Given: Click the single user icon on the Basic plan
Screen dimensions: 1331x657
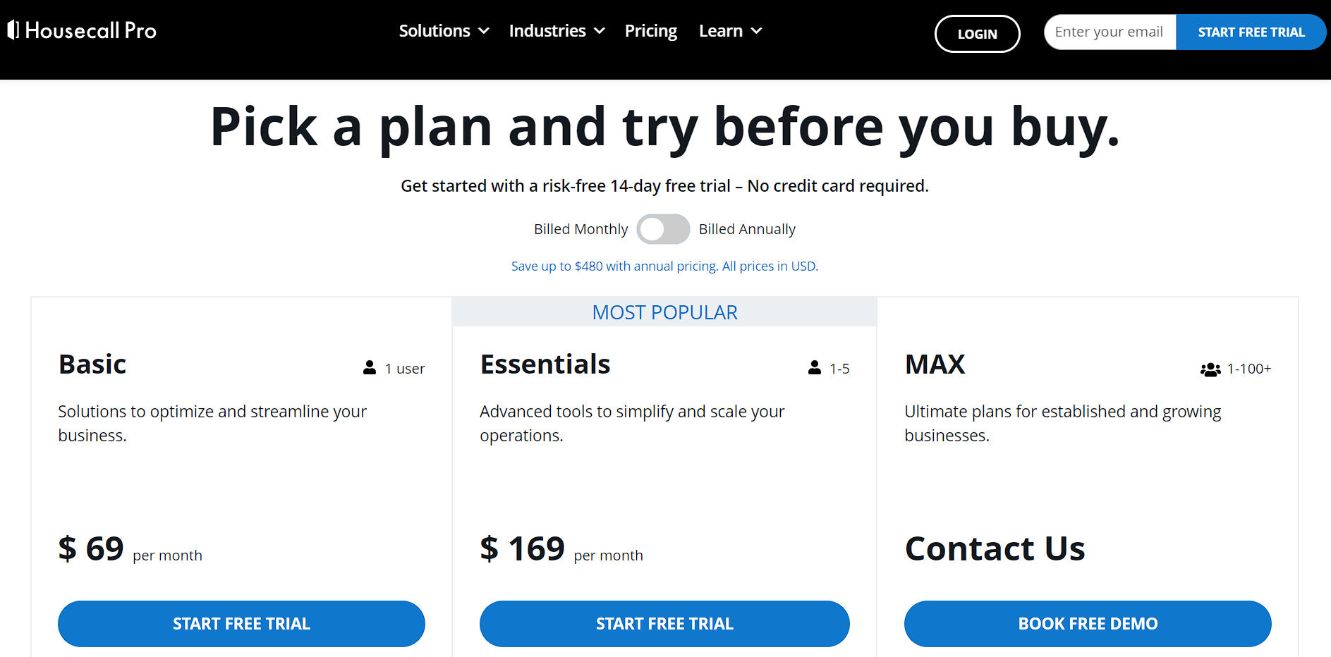Looking at the screenshot, I should (x=369, y=367).
